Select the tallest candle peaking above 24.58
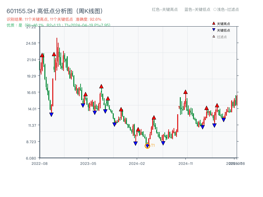The height and width of the screenshot is (197, 263). coord(57,54)
